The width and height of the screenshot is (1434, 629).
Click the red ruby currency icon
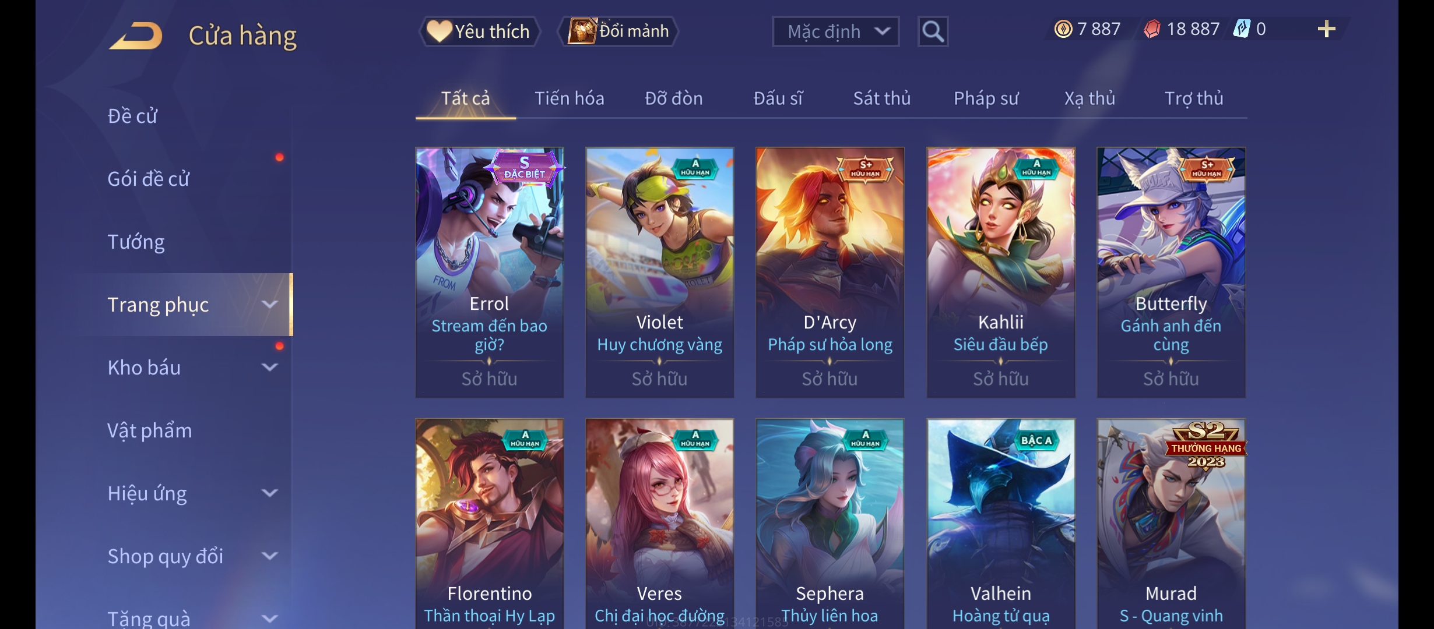tap(1152, 29)
